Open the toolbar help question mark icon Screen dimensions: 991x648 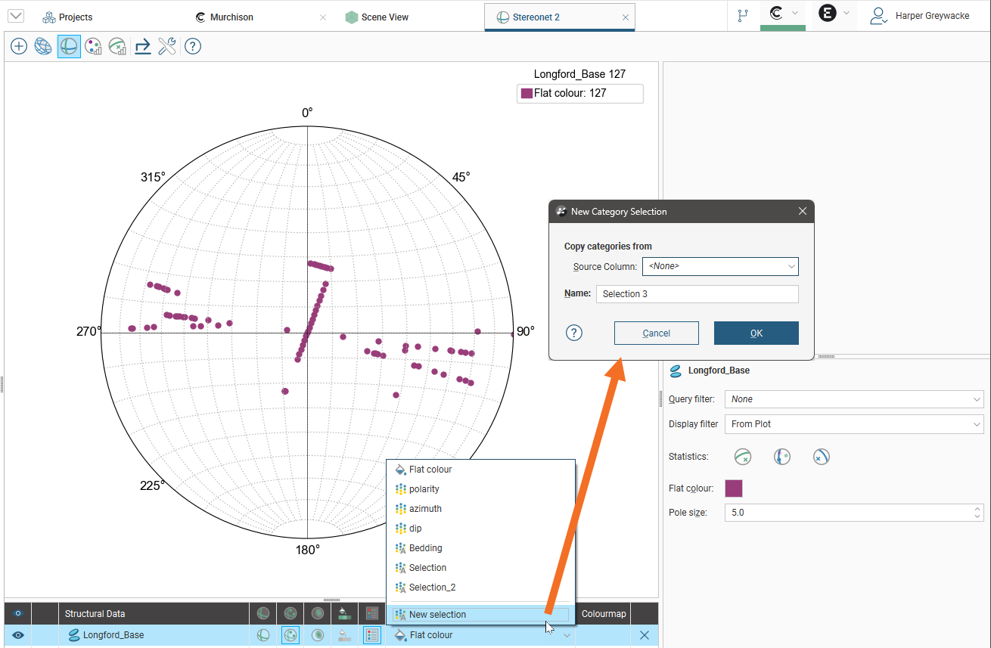click(193, 47)
